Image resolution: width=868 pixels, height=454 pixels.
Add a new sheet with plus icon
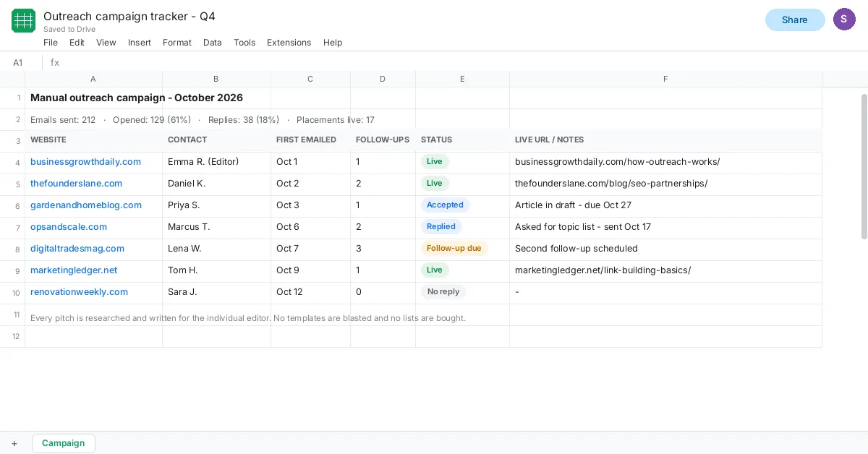(x=14, y=443)
